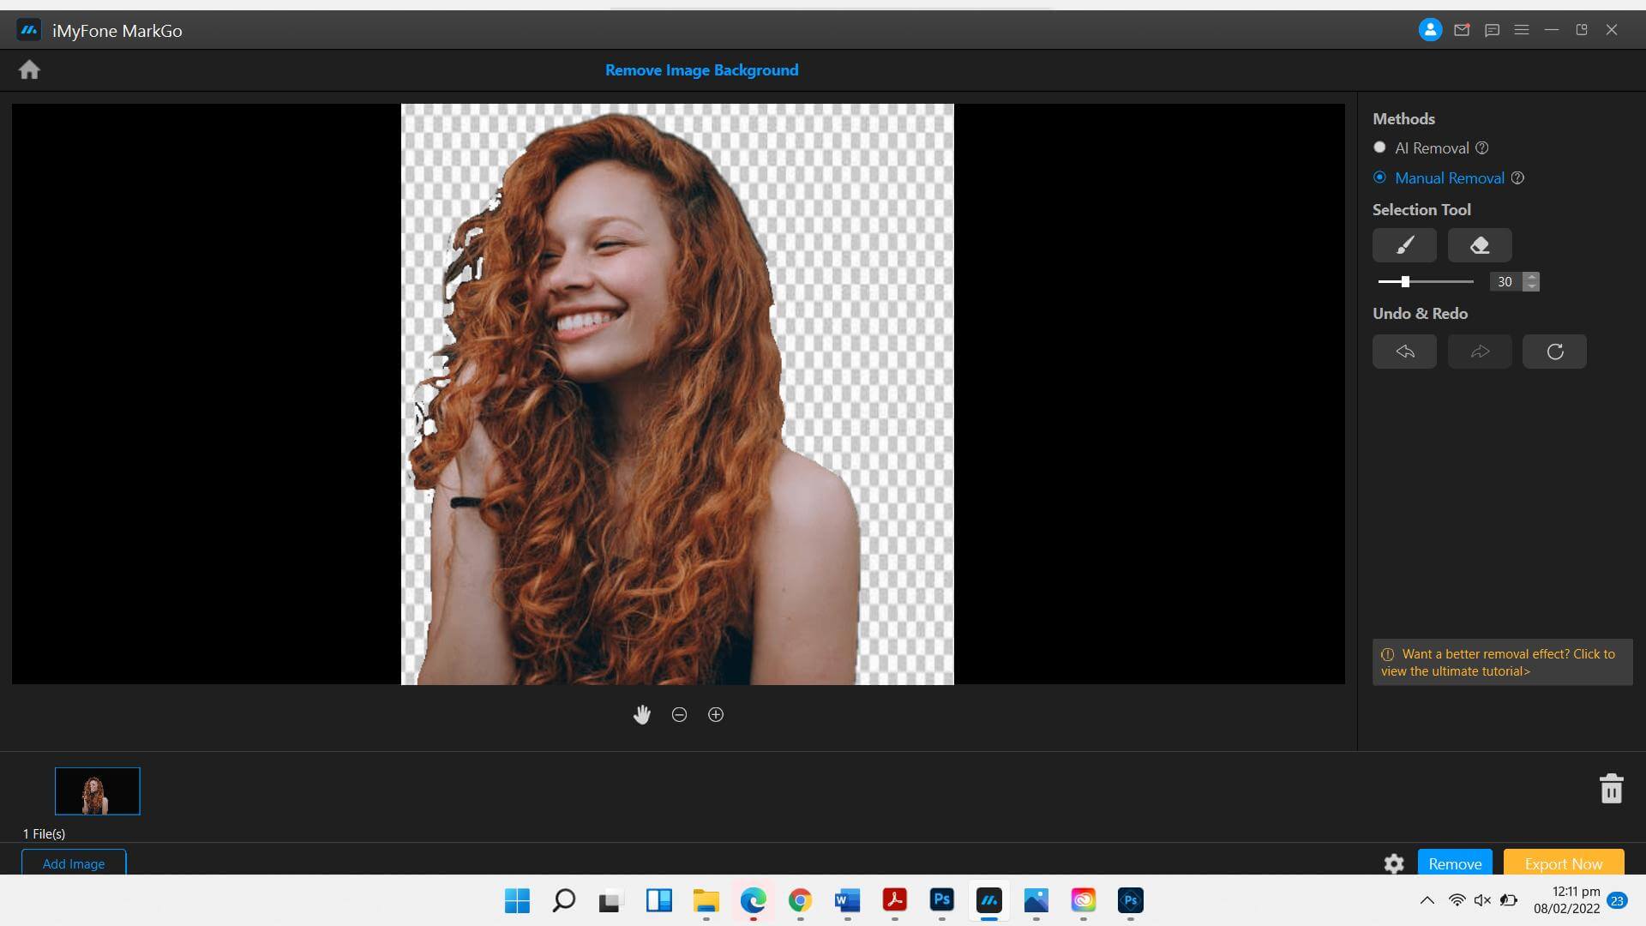Click the Undo button

(1405, 351)
